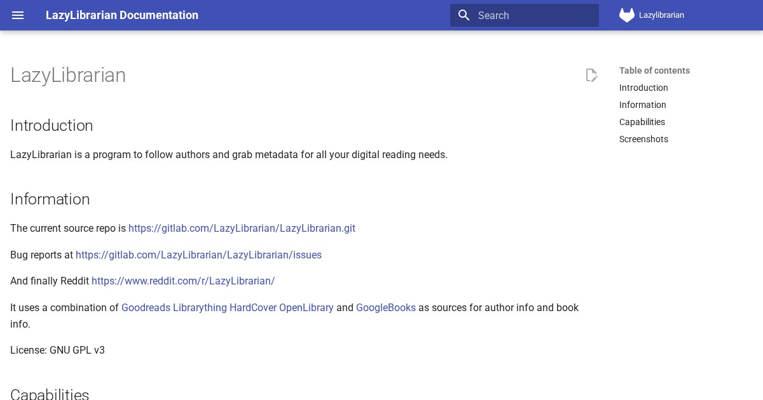This screenshot has height=400, width=763.
Task: Follow the HardCover link
Action: coord(253,307)
